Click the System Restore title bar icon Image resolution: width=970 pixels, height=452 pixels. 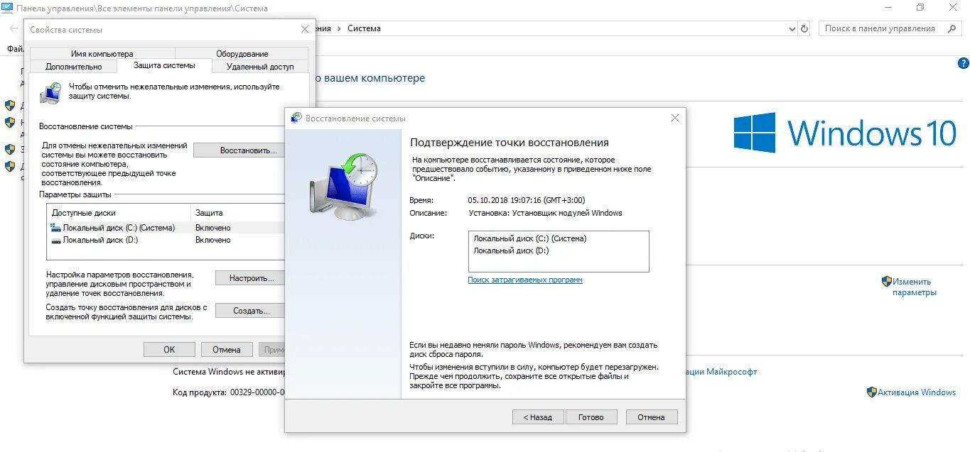296,118
